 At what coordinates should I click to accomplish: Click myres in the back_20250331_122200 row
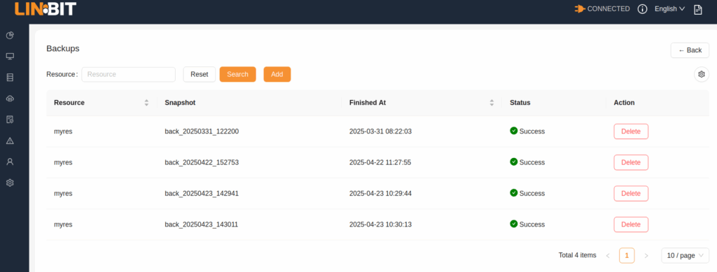pyautogui.click(x=63, y=131)
